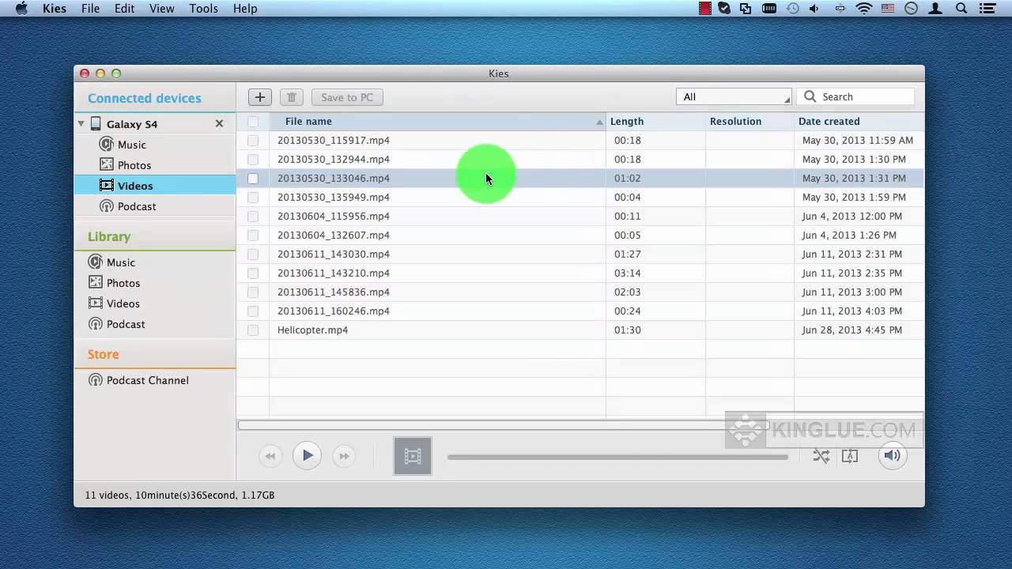The width and height of the screenshot is (1012, 569).
Task: Click the playback progress slider
Action: click(617, 457)
